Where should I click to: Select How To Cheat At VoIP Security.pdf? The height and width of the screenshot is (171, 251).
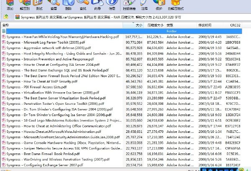[x=121, y=81]
